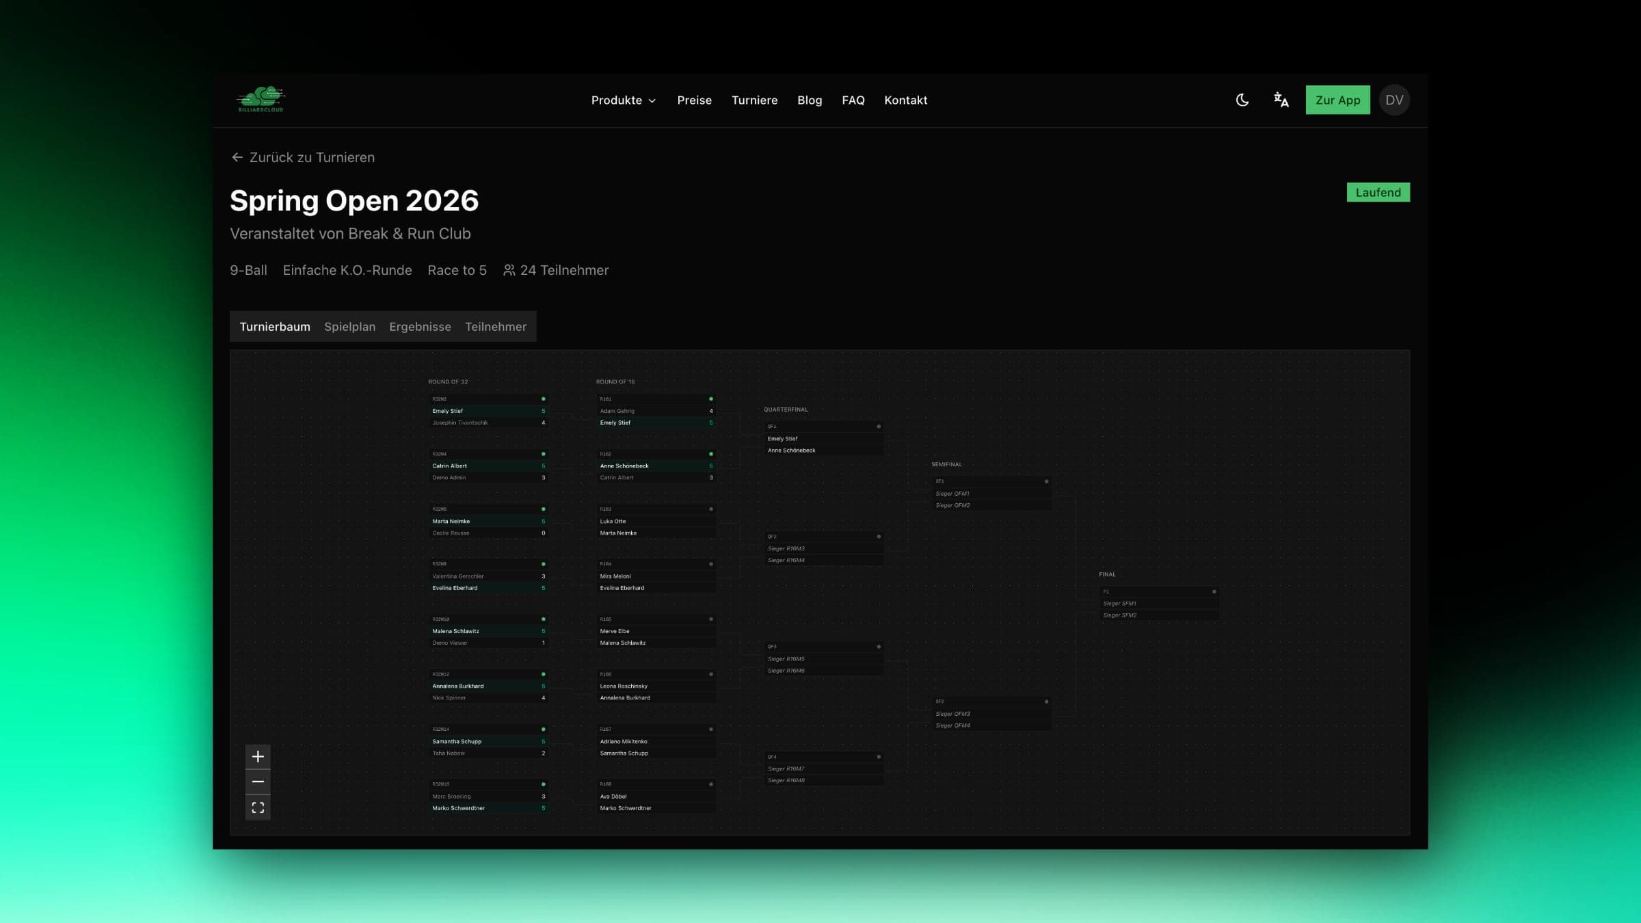
Task: Select Valentina Gerschler match row
Action: point(488,576)
